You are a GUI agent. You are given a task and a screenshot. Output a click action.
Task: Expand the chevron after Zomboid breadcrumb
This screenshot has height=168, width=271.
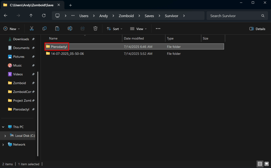[x=139, y=16]
